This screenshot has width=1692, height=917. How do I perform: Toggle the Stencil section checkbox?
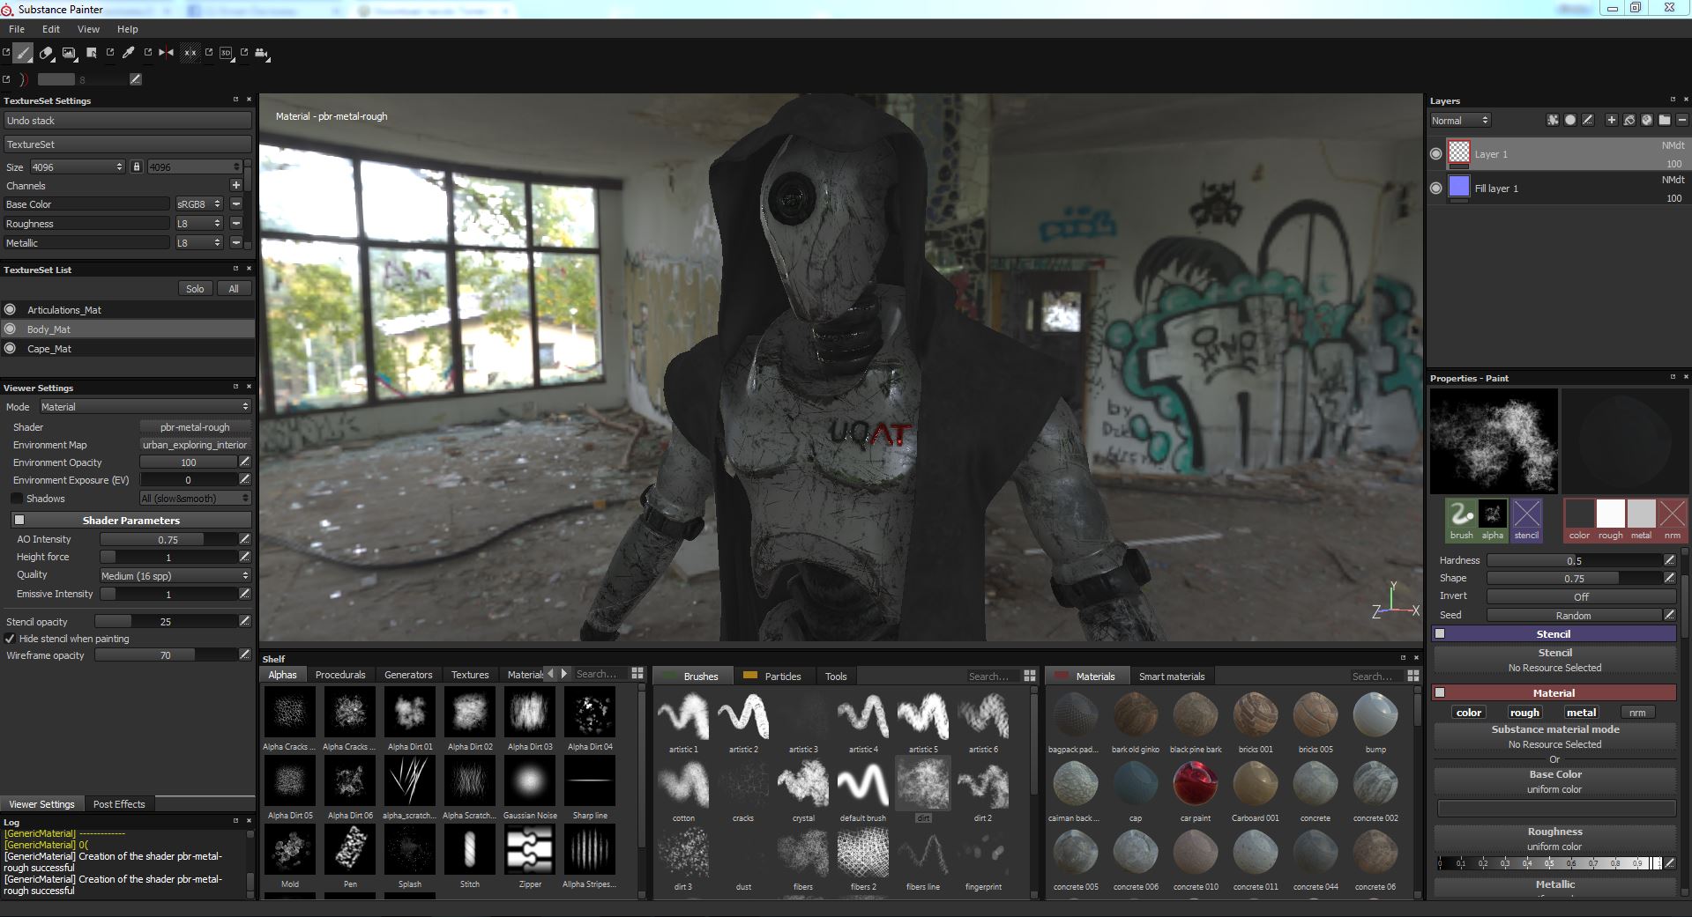coord(1440,633)
